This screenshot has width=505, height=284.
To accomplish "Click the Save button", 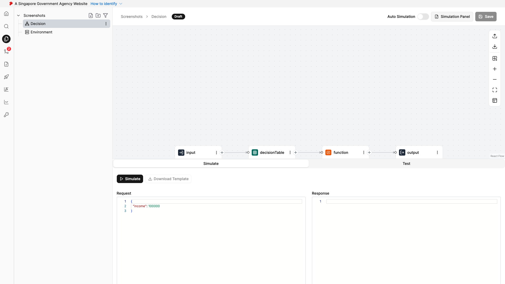I will point(486,17).
